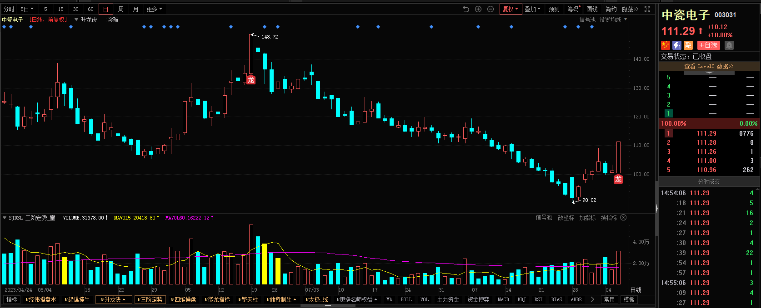Zoom in the chart with plus icon
Screen dimensions: 761x308
478,9
